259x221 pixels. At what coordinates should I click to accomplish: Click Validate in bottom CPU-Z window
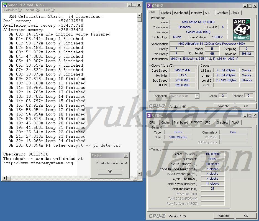(x=224, y=216)
